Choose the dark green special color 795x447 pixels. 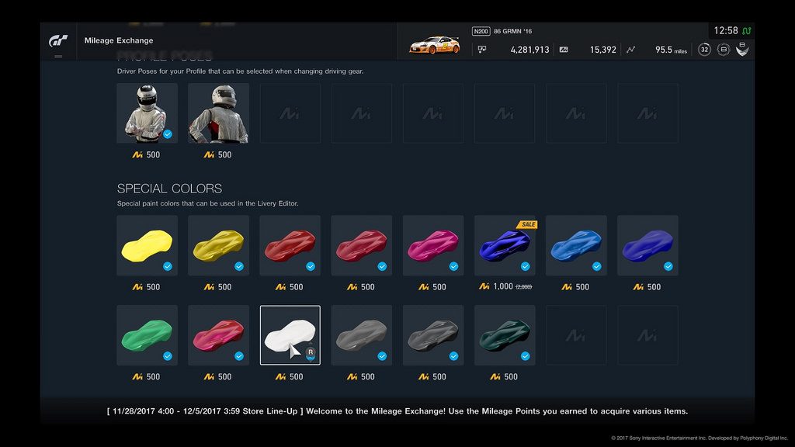click(x=505, y=335)
